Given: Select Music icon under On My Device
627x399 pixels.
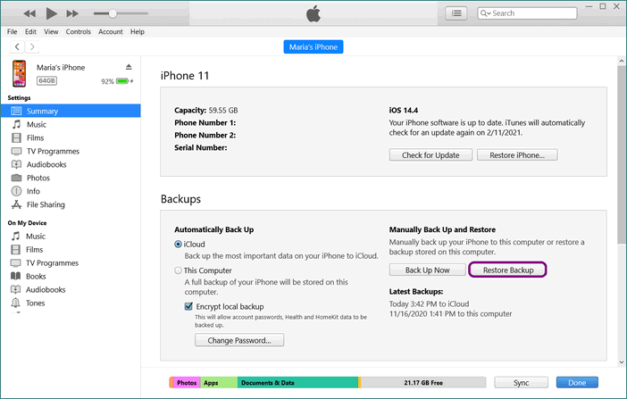Looking at the screenshot, I should tap(15, 236).
